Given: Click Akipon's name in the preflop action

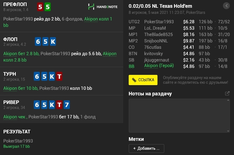Looking at the screenshot, I should [91, 19].
